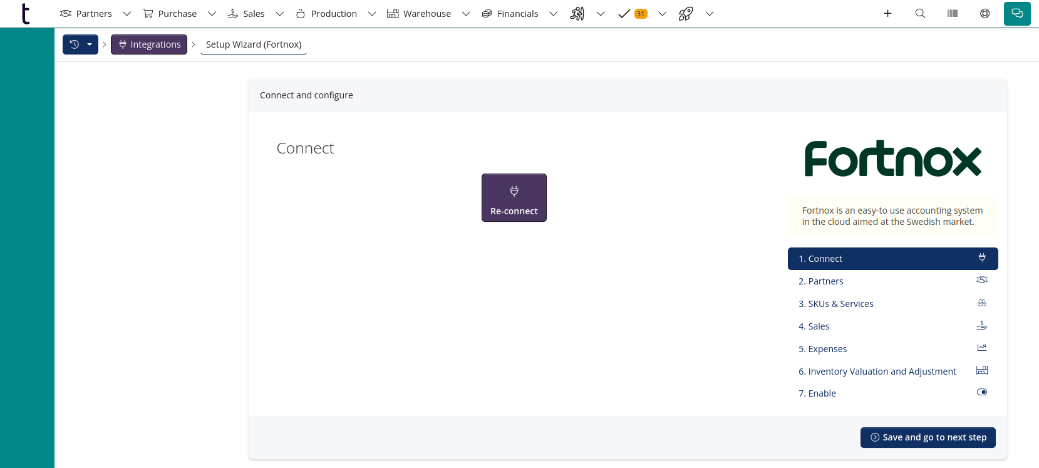Click the app logo in the top-left corner
Image resolution: width=1039 pixels, height=468 pixels.
[x=26, y=14]
